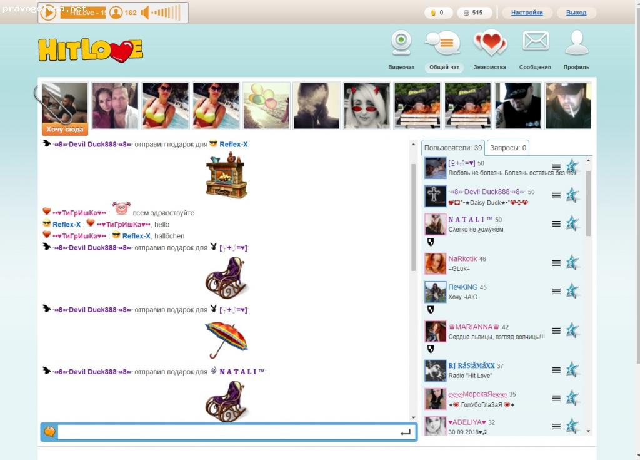Open the actions menu for Devil Duck888
The height and width of the screenshot is (460, 640).
(556, 195)
